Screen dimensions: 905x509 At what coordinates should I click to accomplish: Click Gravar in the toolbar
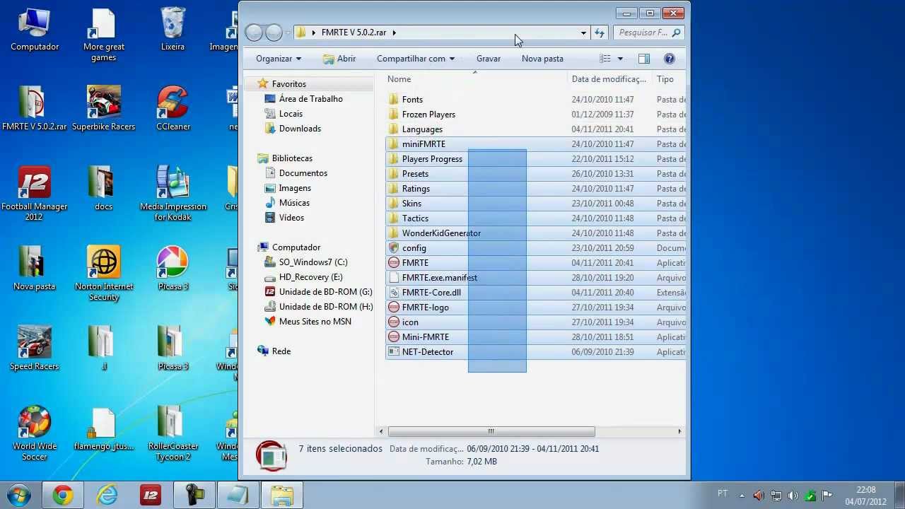coord(489,59)
